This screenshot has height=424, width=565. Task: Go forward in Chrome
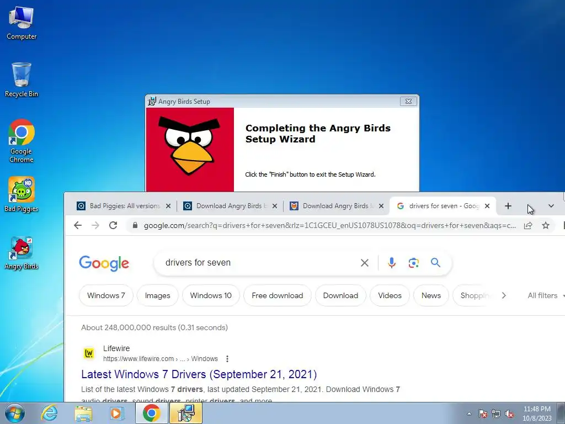coord(95,225)
